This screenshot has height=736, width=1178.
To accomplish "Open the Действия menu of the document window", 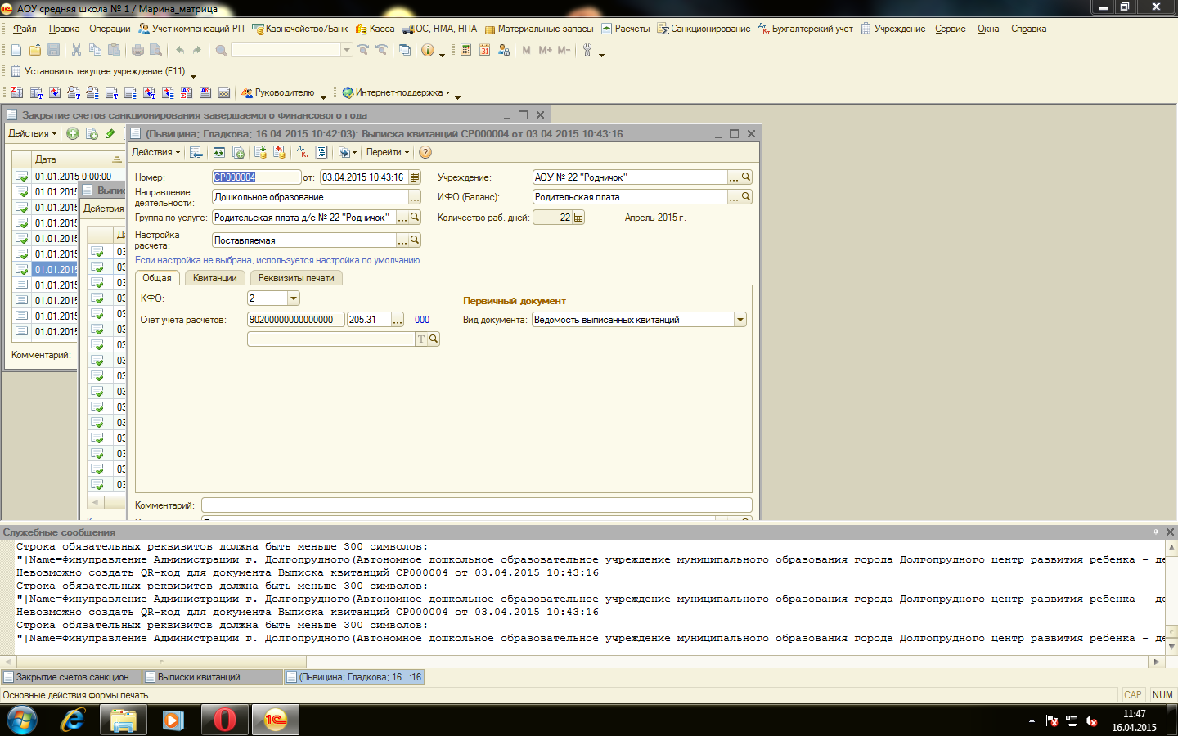I will (155, 152).
